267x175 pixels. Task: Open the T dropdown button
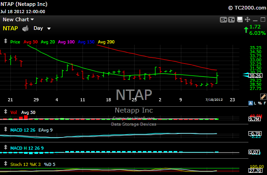point(231,20)
